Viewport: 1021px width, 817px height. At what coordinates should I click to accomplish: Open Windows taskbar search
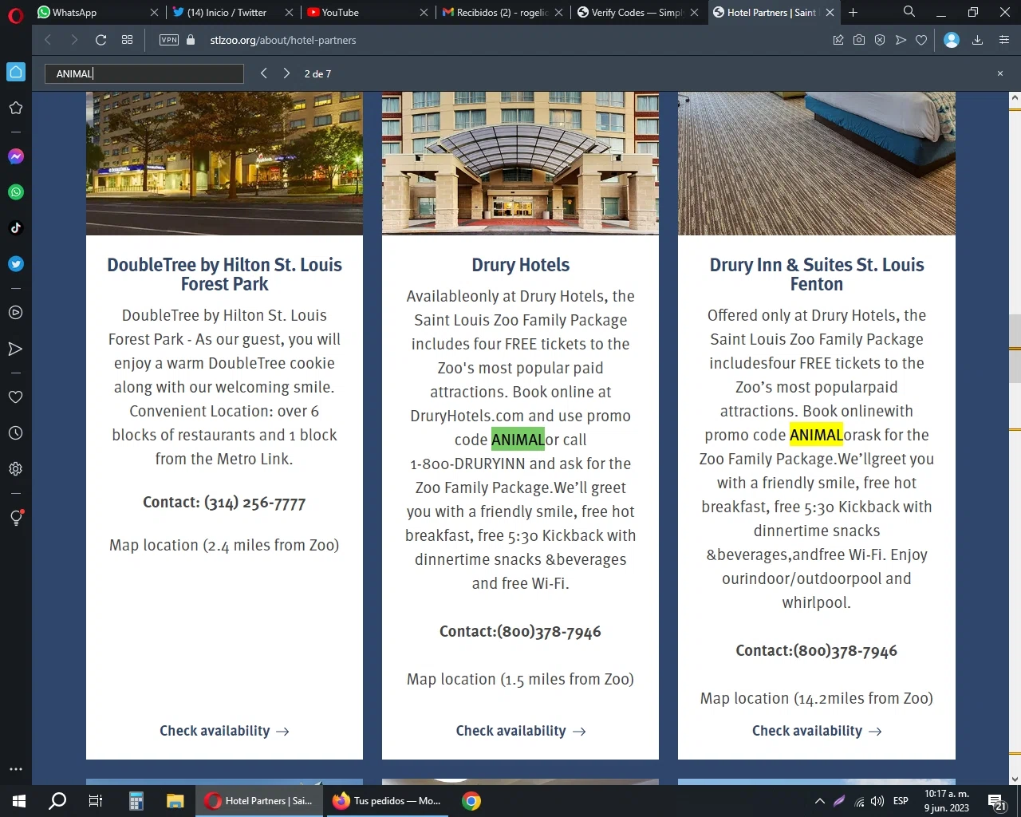[x=57, y=801]
